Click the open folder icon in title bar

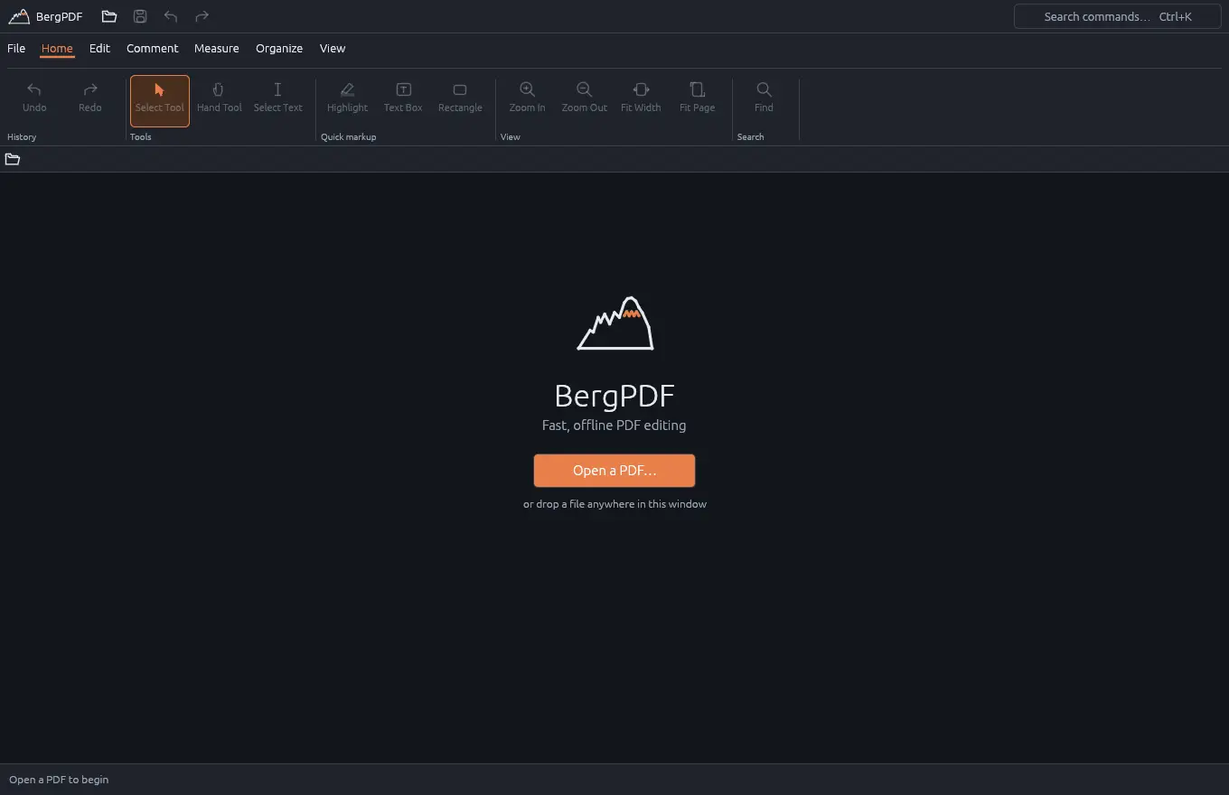(109, 16)
